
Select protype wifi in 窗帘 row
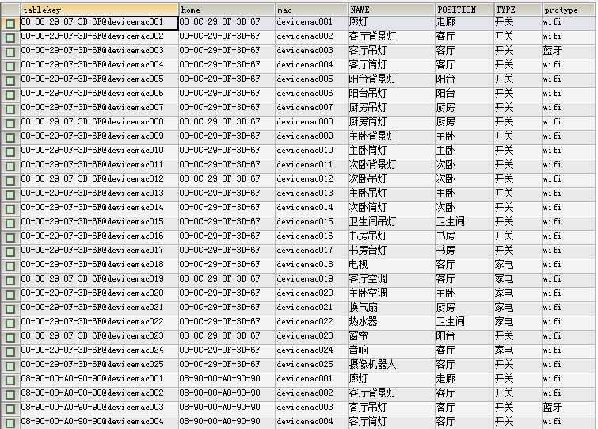pos(569,336)
